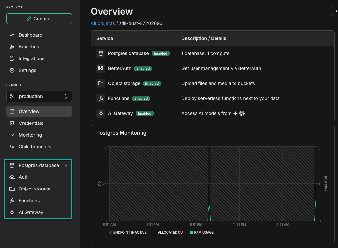The height and width of the screenshot is (248, 338).
Task: Click project name still-dust-87202690
Action: [141, 23]
